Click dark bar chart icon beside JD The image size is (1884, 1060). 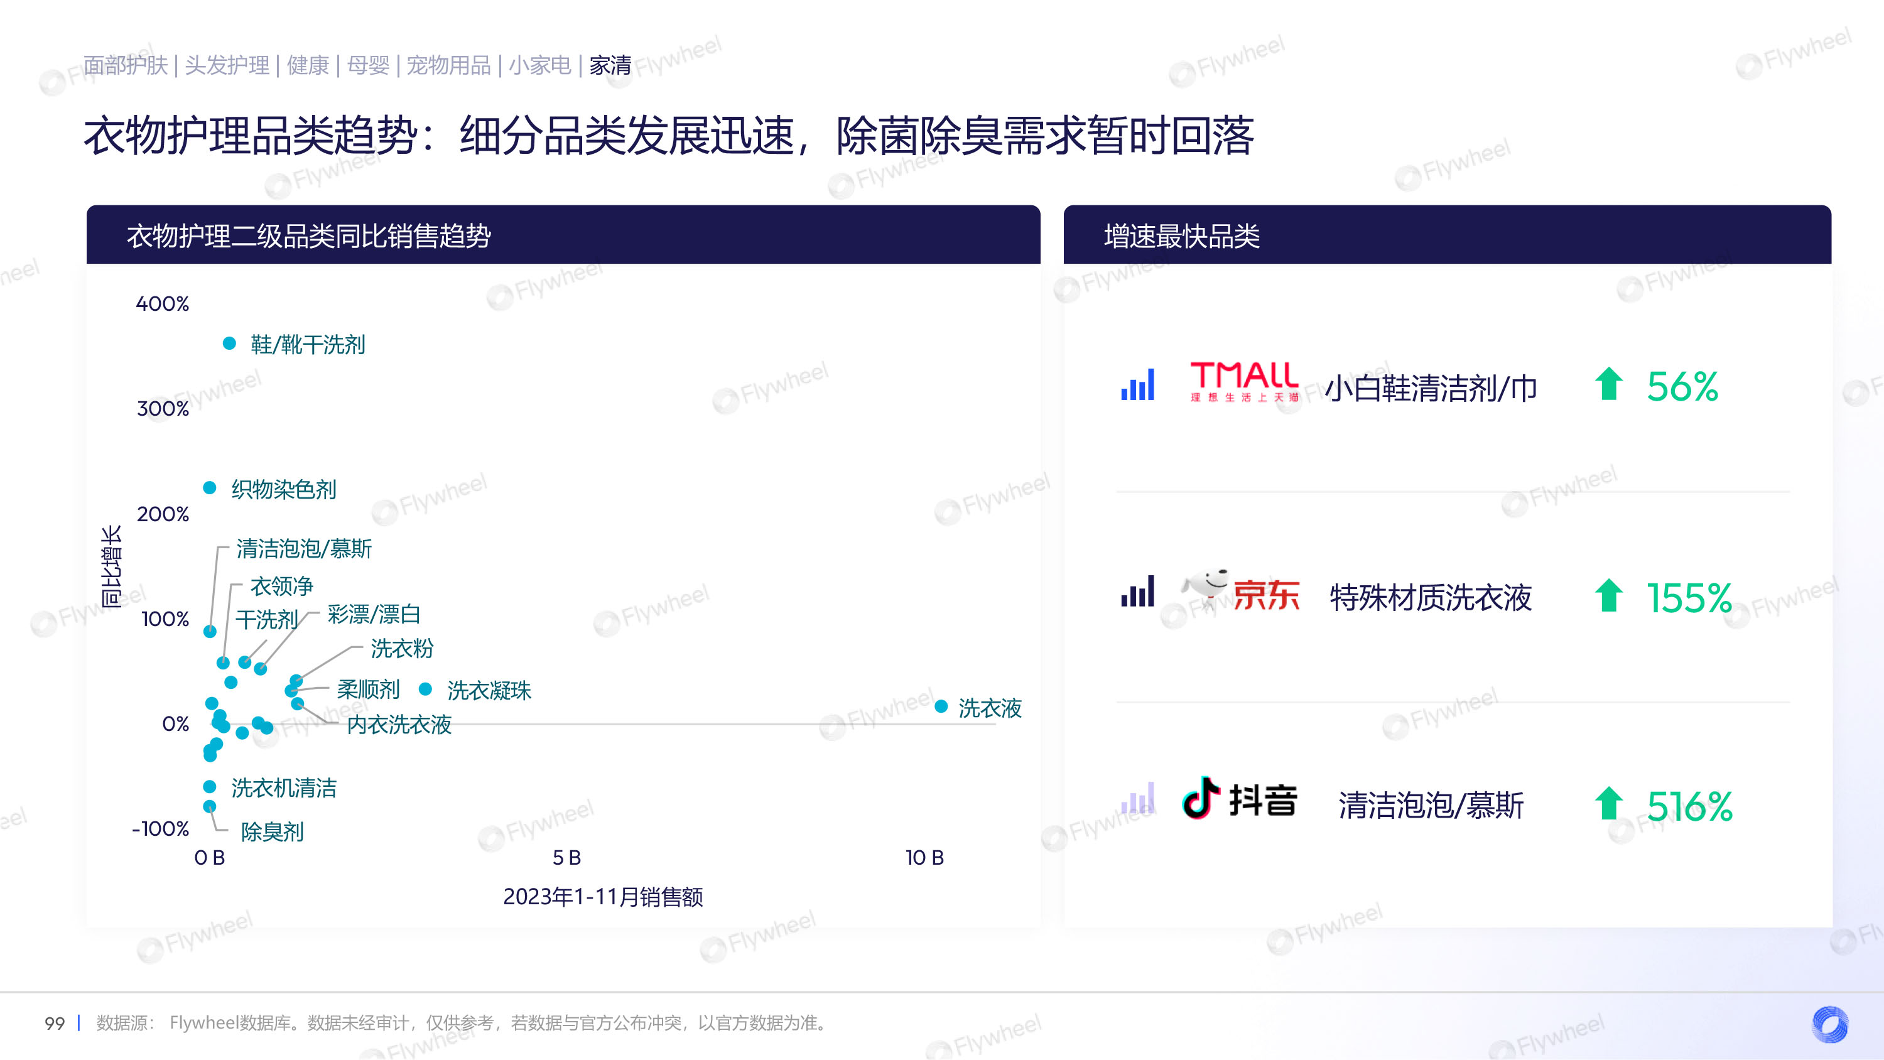tap(1137, 592)
